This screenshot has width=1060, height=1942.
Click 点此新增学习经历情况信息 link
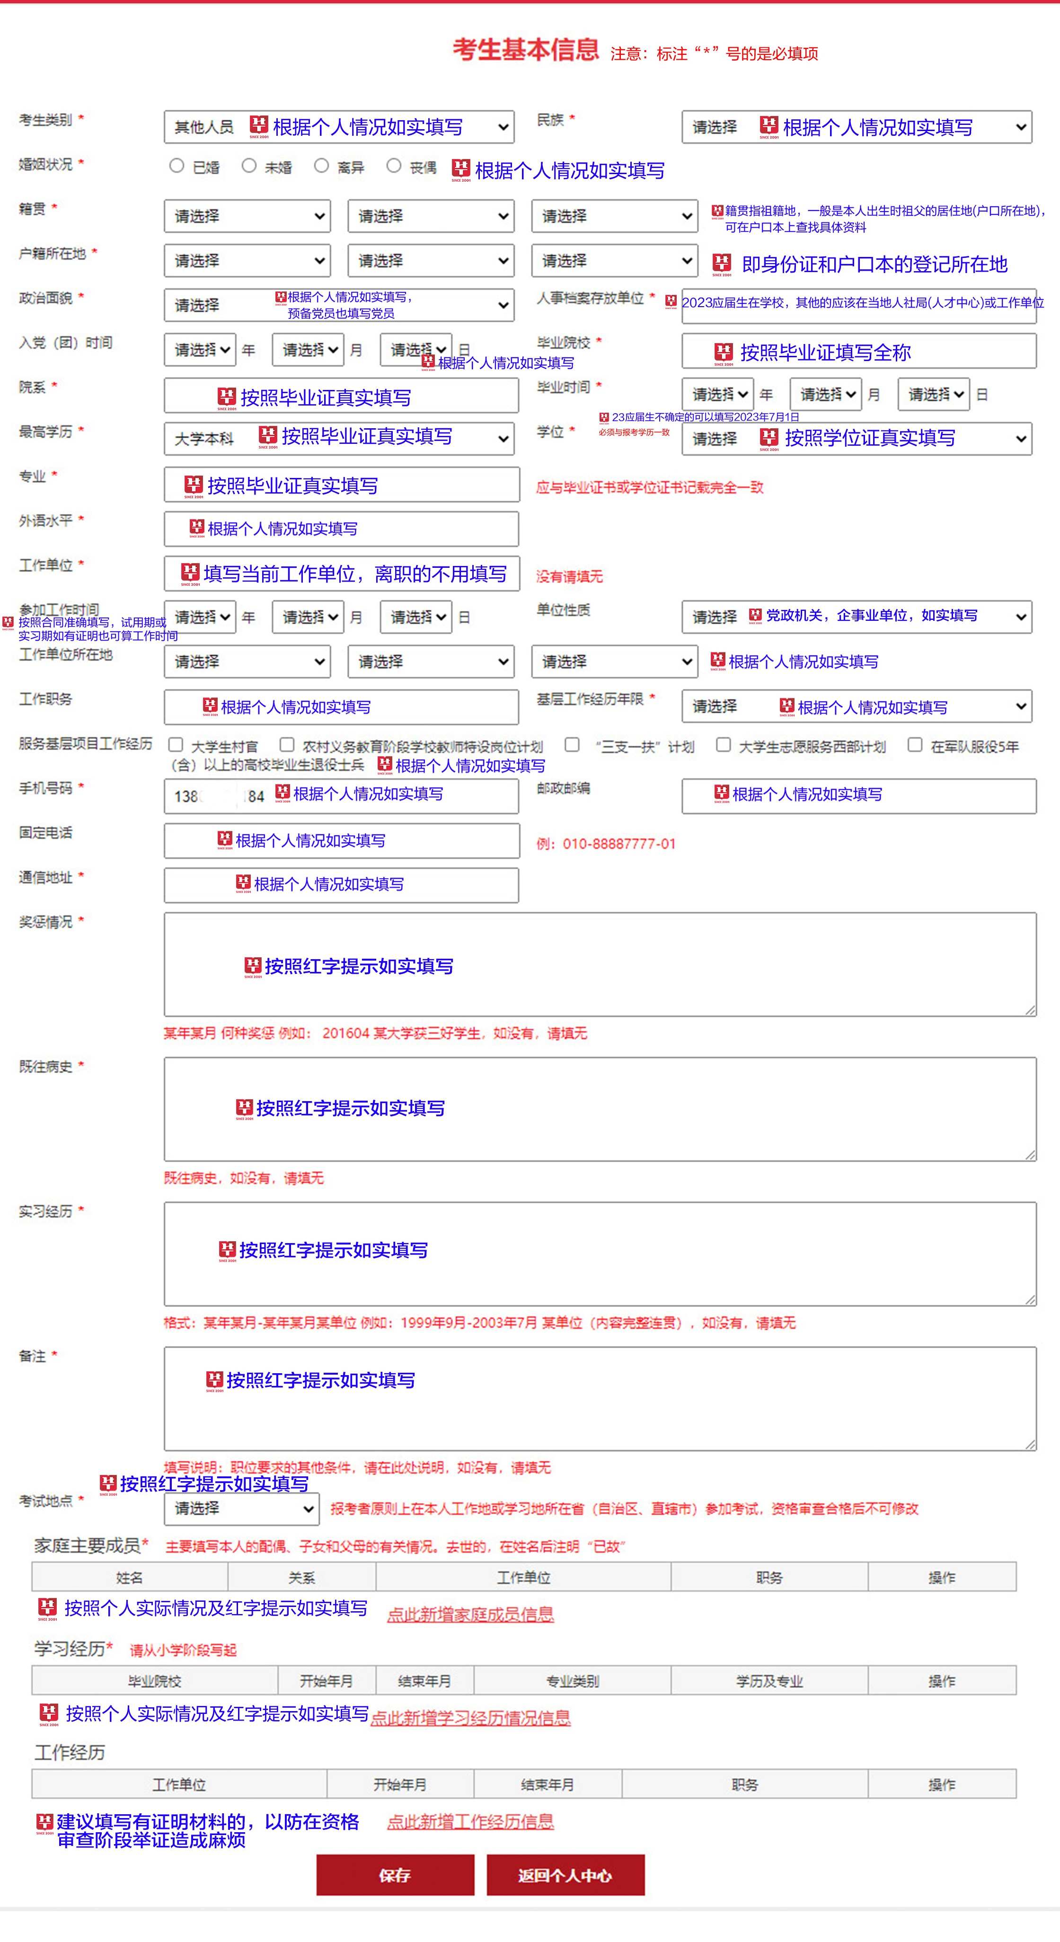470,1717
